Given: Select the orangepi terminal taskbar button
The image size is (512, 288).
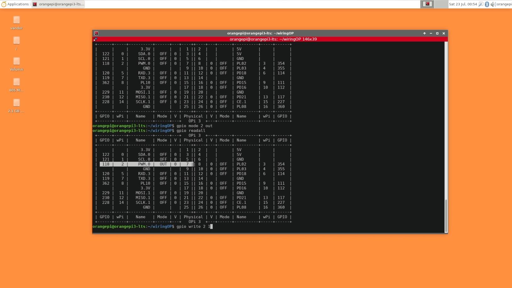Looking at the screenshot, I should (x=59, y=4).
